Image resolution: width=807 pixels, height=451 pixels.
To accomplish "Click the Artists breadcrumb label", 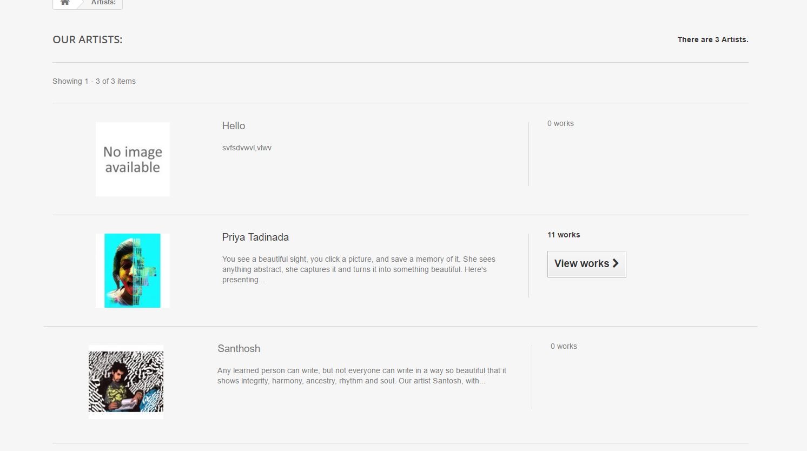I will tap(103, 3).
